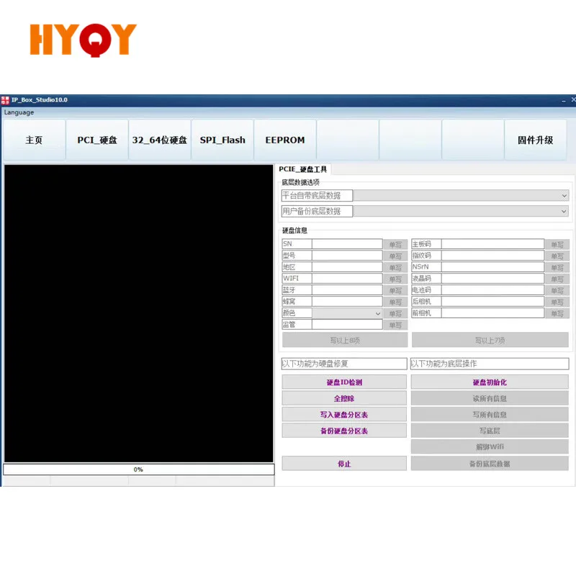
Task: Click 单写 button for 液晶码 row
Action: [557, 279]
